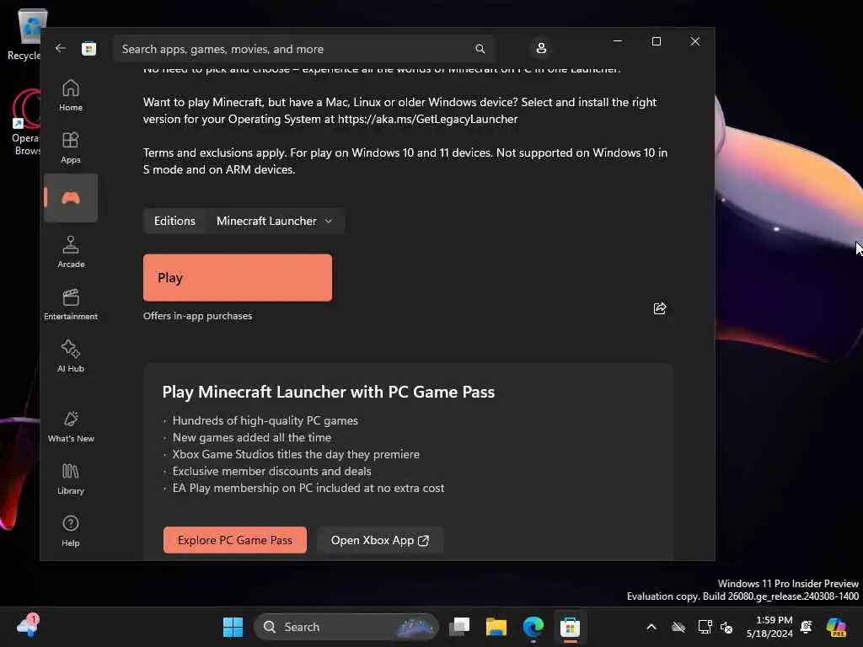Click 'Xbox Game Studios titles the day they premiere'
Viewport: 863px width, 647px height.
tap(296, 454)
